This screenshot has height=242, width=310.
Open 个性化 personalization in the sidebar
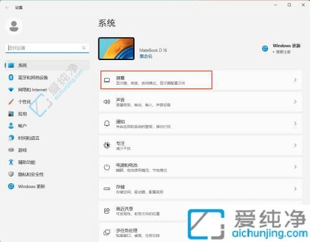click(x=47, y=102)
